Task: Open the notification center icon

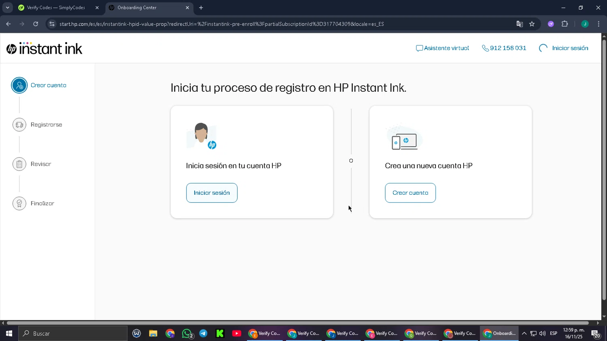Action: tap(596, 334)
